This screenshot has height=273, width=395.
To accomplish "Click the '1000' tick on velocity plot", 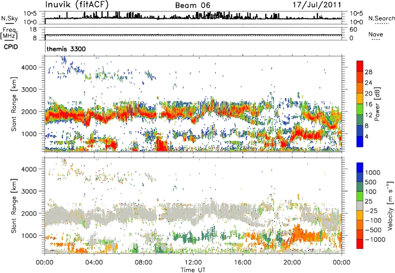I will point(29,236).
